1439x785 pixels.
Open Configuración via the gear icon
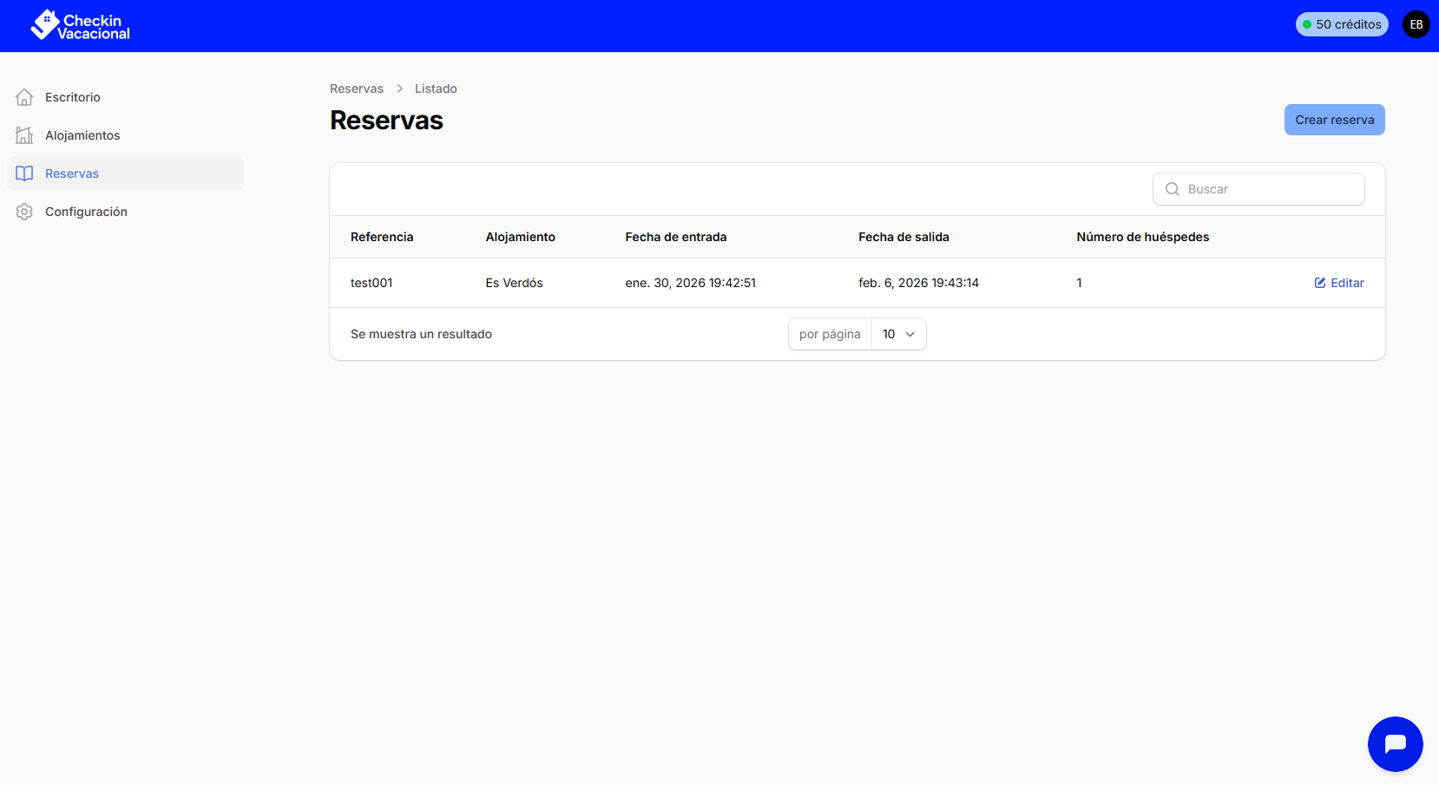tap(24, 211)
